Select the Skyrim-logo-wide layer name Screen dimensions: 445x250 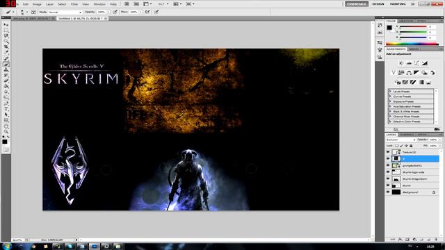pyautogui.click(x=413, y=172)
